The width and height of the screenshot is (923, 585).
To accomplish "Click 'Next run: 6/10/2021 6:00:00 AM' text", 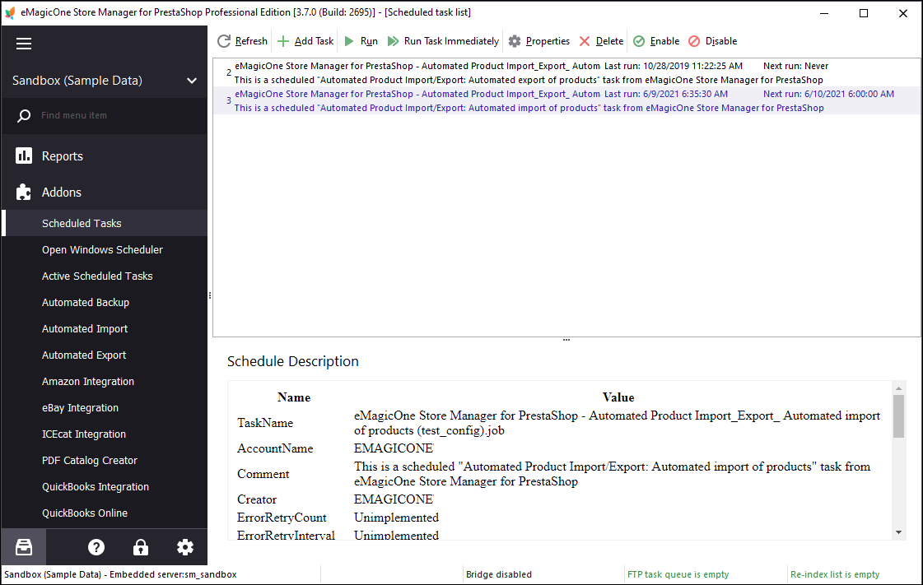I will (x=828, y=94).
